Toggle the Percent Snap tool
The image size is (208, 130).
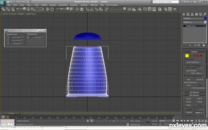click(96, 9)
